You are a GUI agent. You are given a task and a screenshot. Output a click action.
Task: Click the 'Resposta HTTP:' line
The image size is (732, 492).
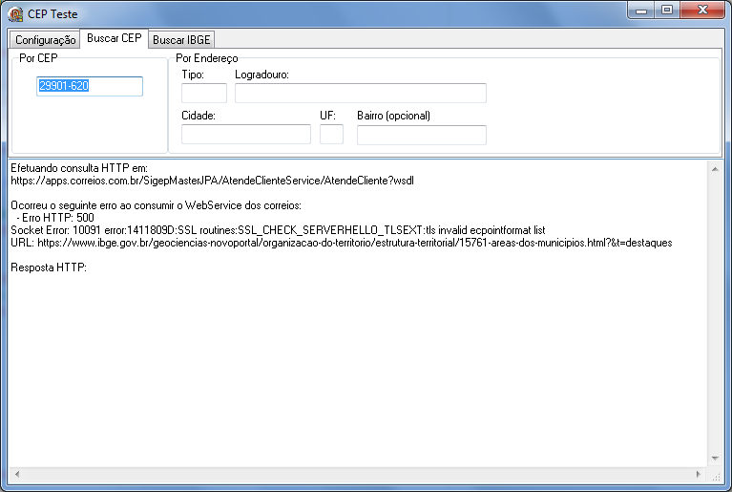(x=49, y=267)
